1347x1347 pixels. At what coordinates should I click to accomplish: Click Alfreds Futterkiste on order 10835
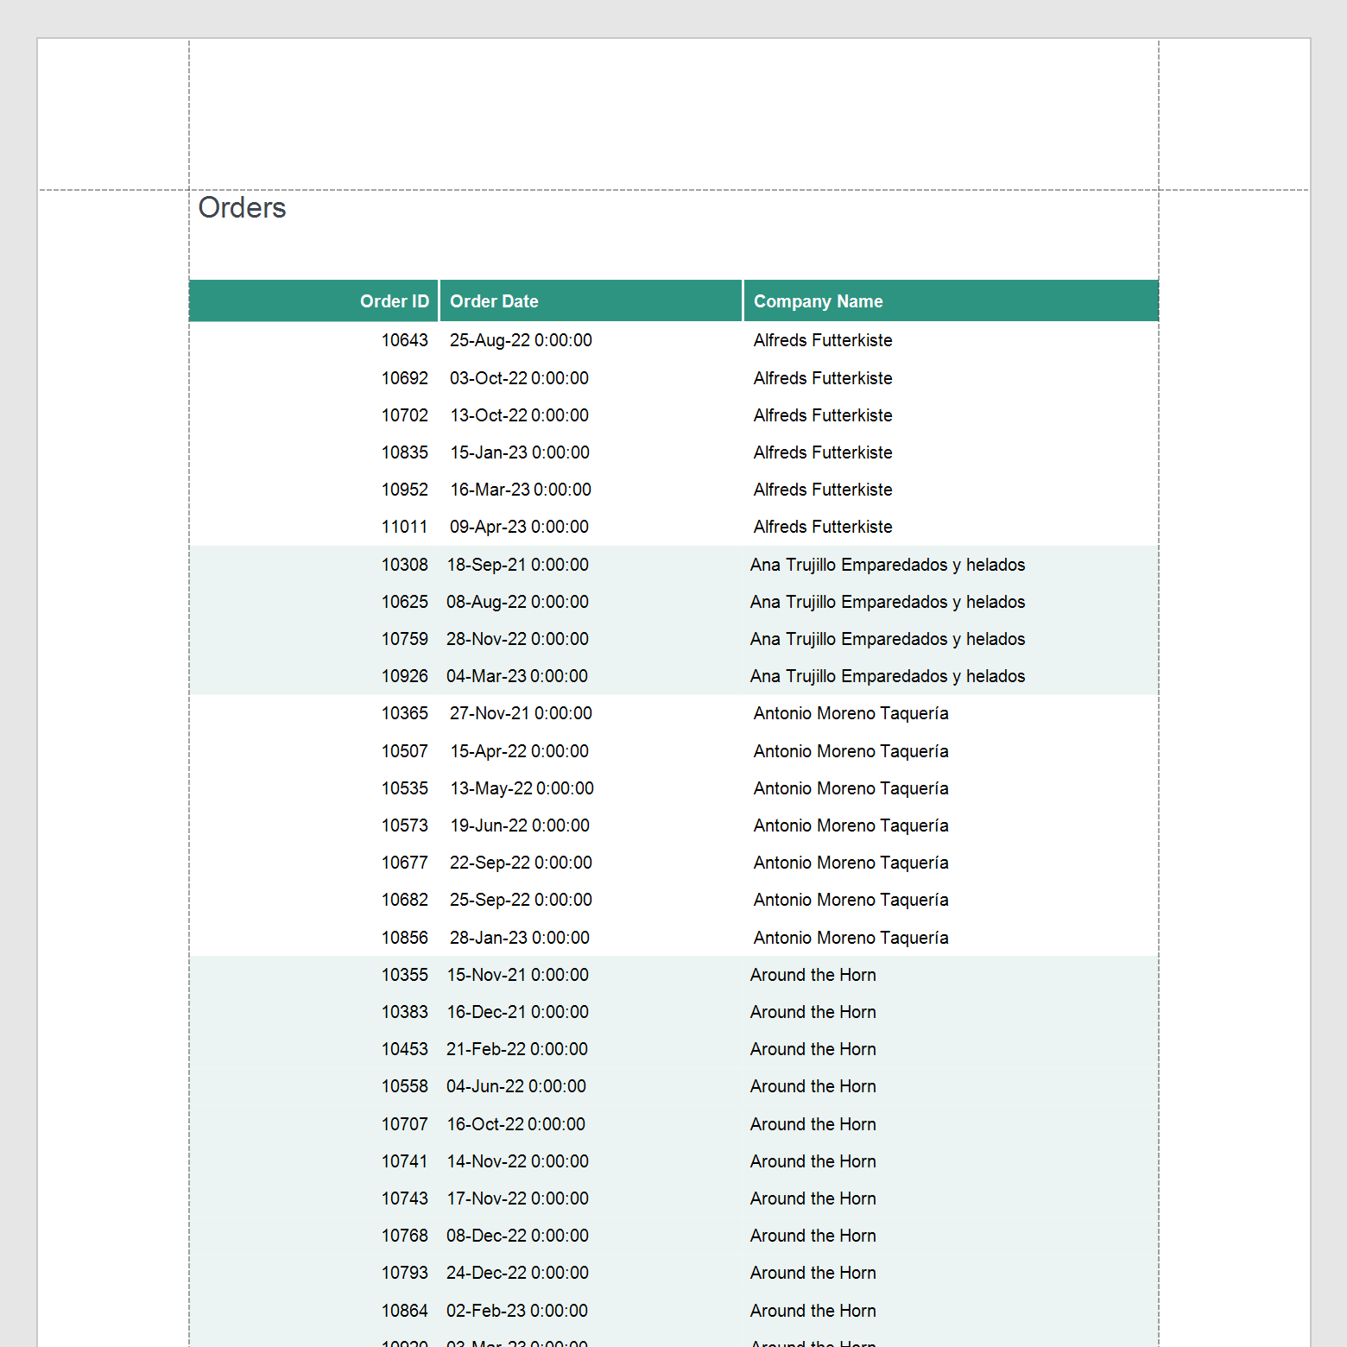822,452
